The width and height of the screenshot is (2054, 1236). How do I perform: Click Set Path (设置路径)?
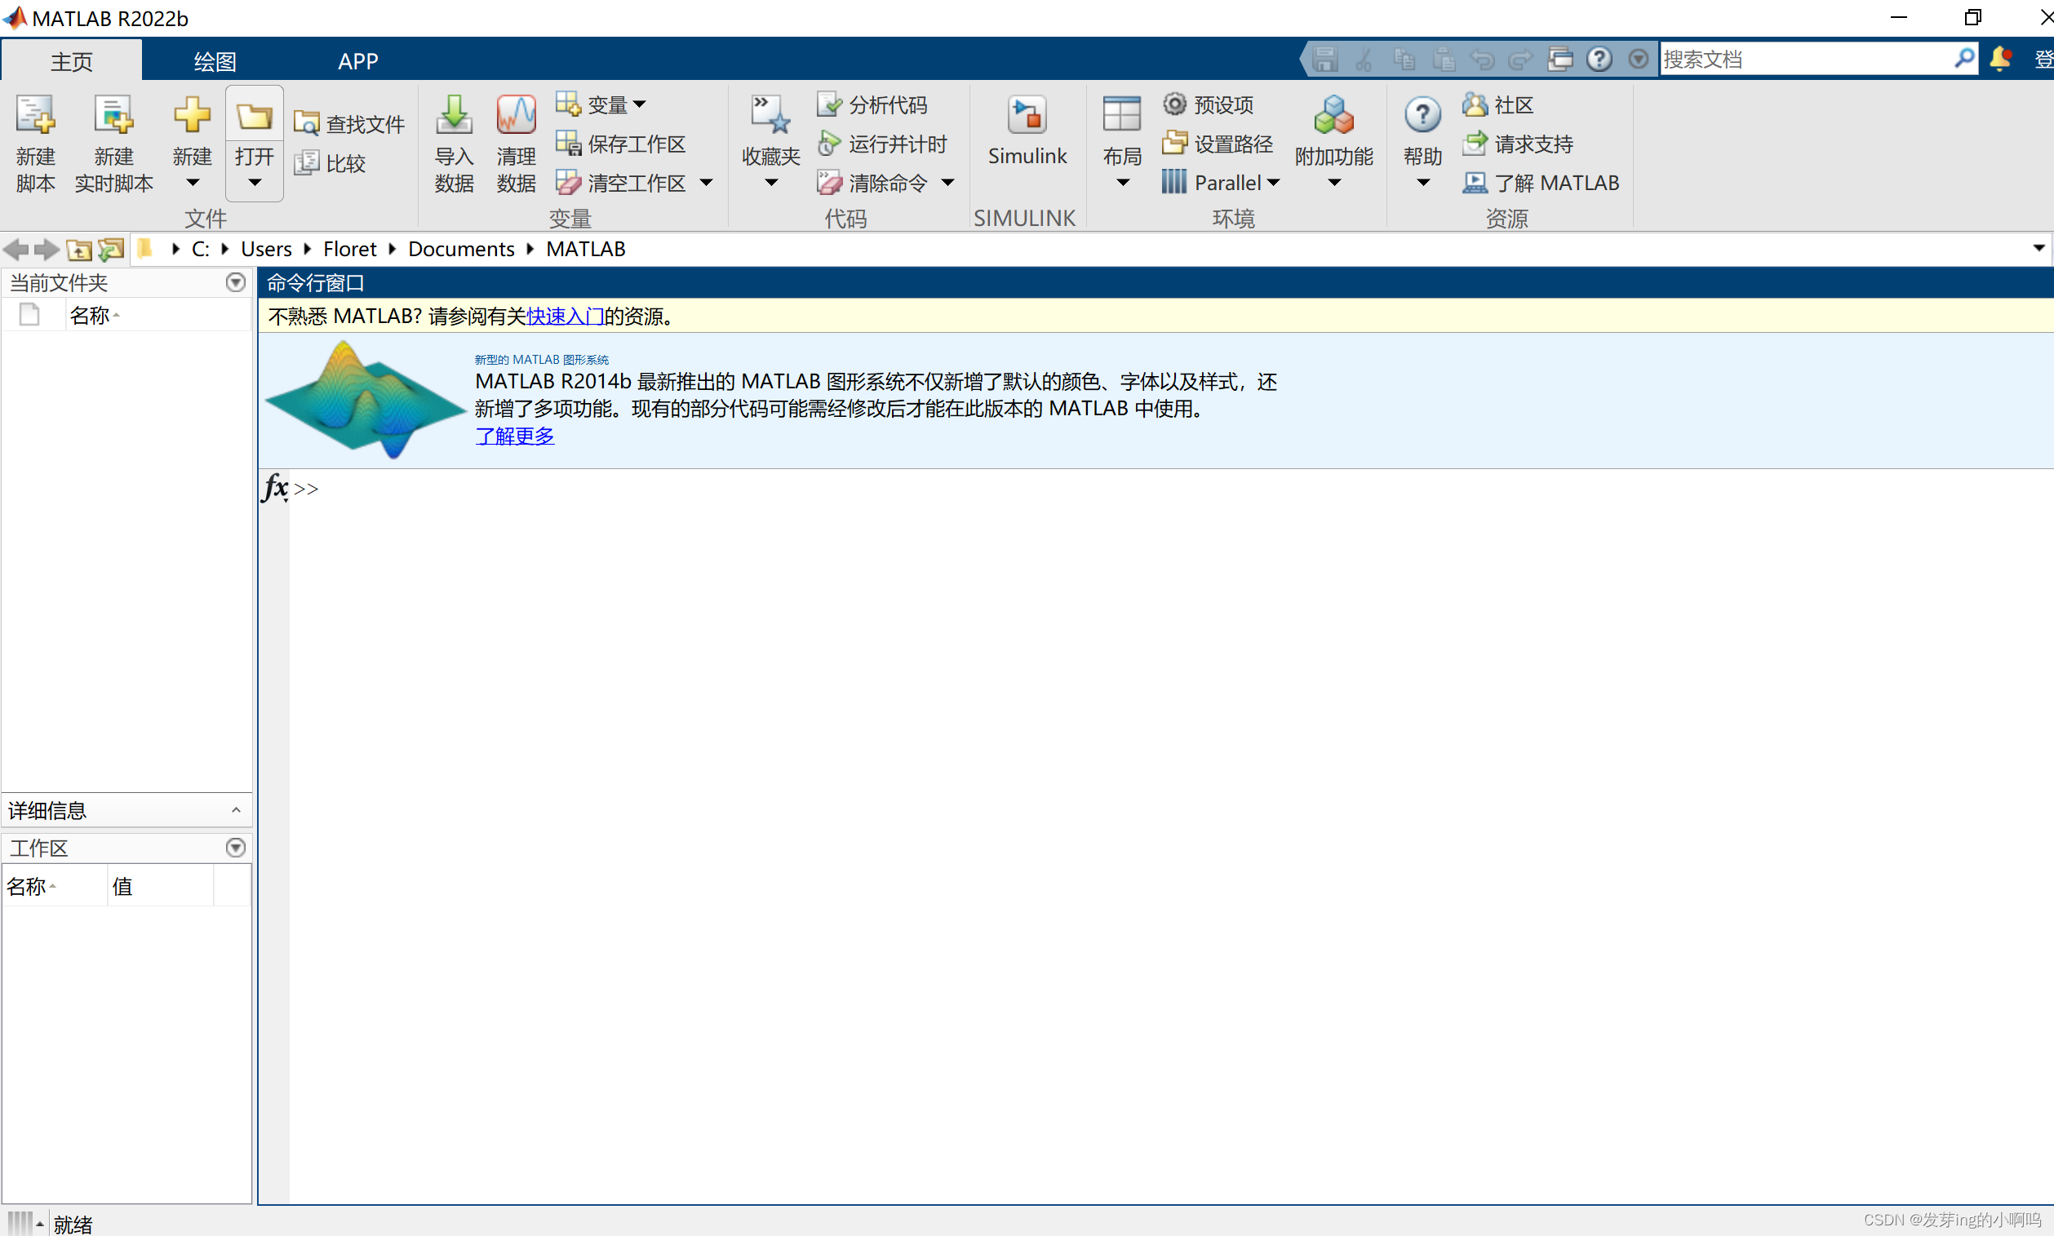(x=1218, y=144)
